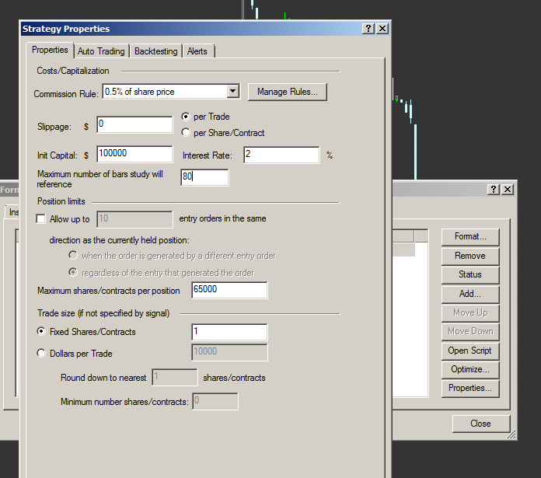Choose Dollars per Trade option
Screen dimensions: 541x478
(x=41, y=354)
